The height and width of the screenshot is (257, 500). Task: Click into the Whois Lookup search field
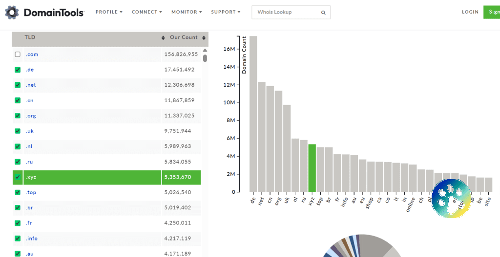(286, 12)
